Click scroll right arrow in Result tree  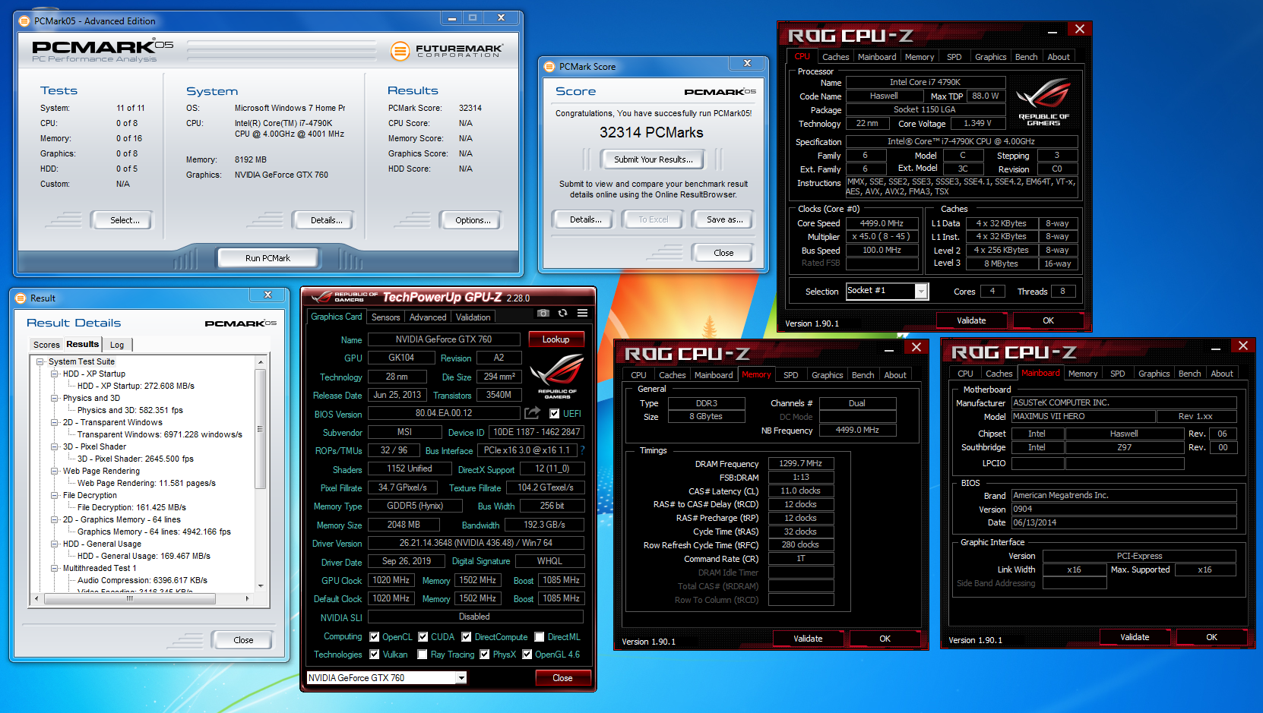[x=247, y=598]
